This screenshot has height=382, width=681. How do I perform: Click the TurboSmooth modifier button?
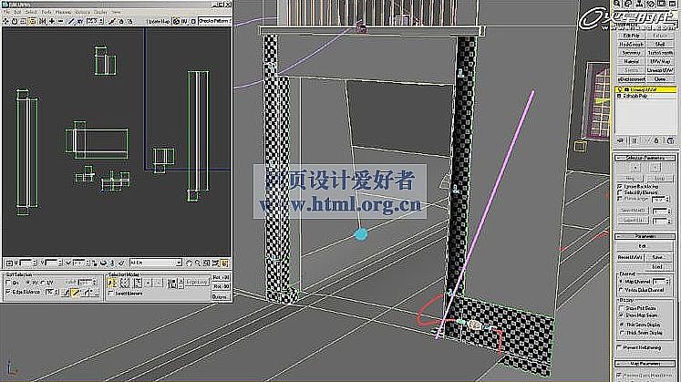pos(660,53)
